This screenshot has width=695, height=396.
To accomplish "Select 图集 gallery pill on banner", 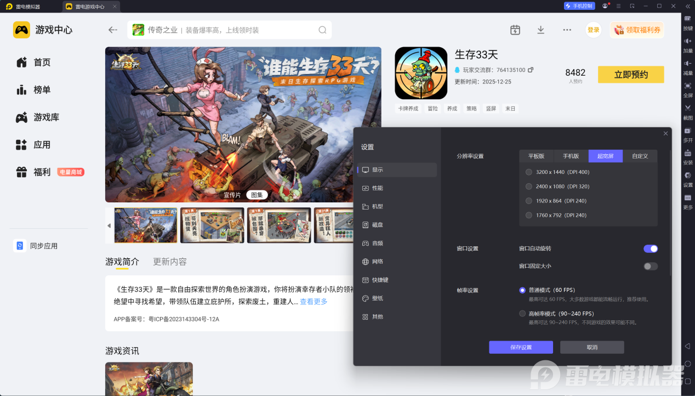I will (x=257, y=195).
